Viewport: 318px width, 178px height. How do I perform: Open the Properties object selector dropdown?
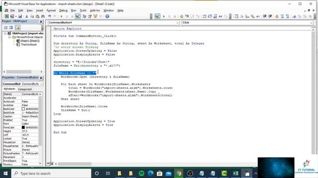pyautogui.click(x=41, y=84)
